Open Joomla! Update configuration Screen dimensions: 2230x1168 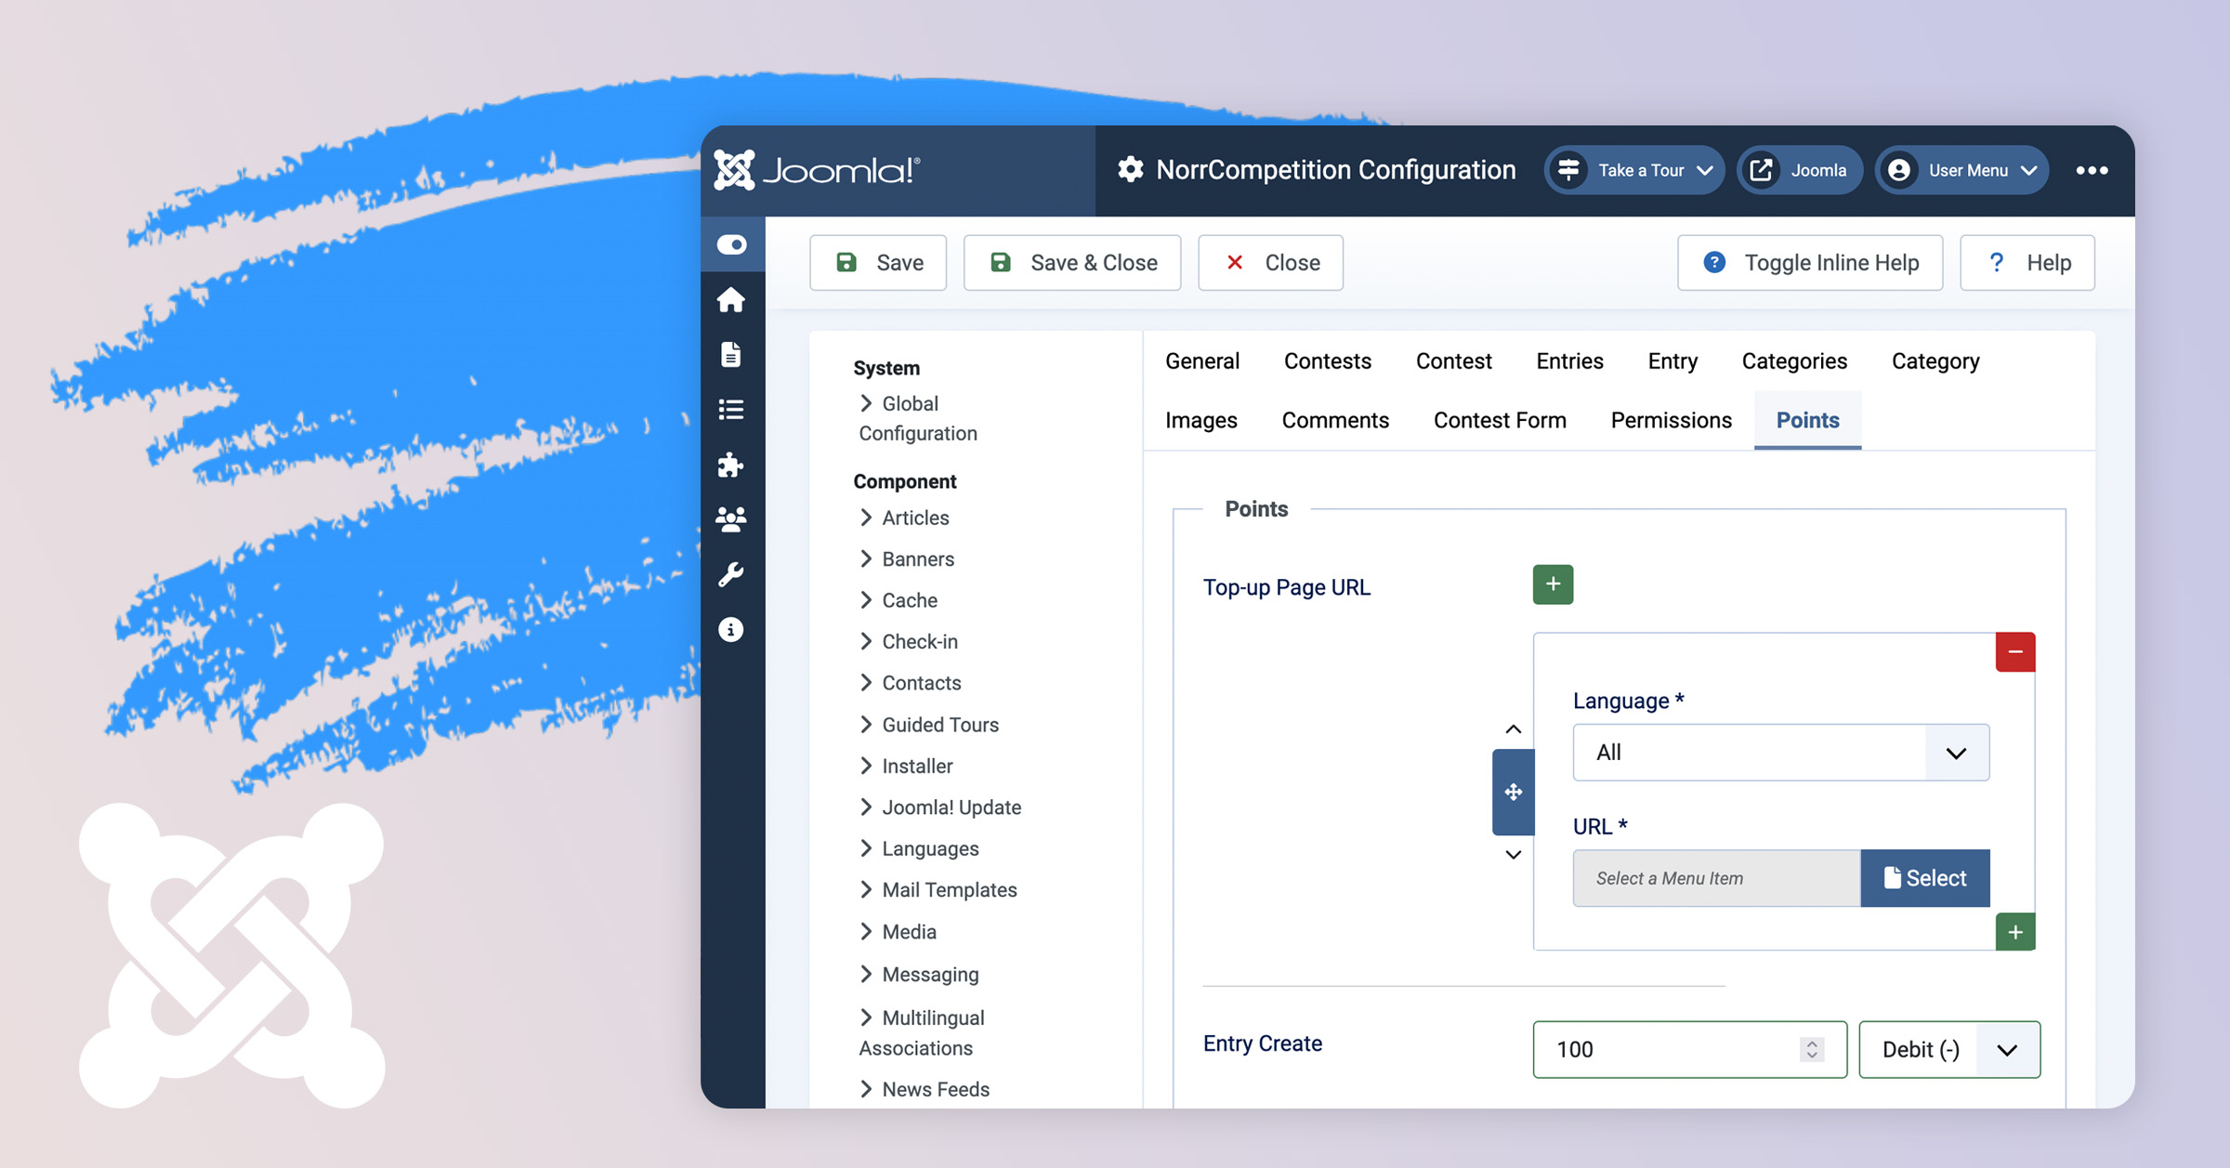pyautogui.click(x=941, y=807)
